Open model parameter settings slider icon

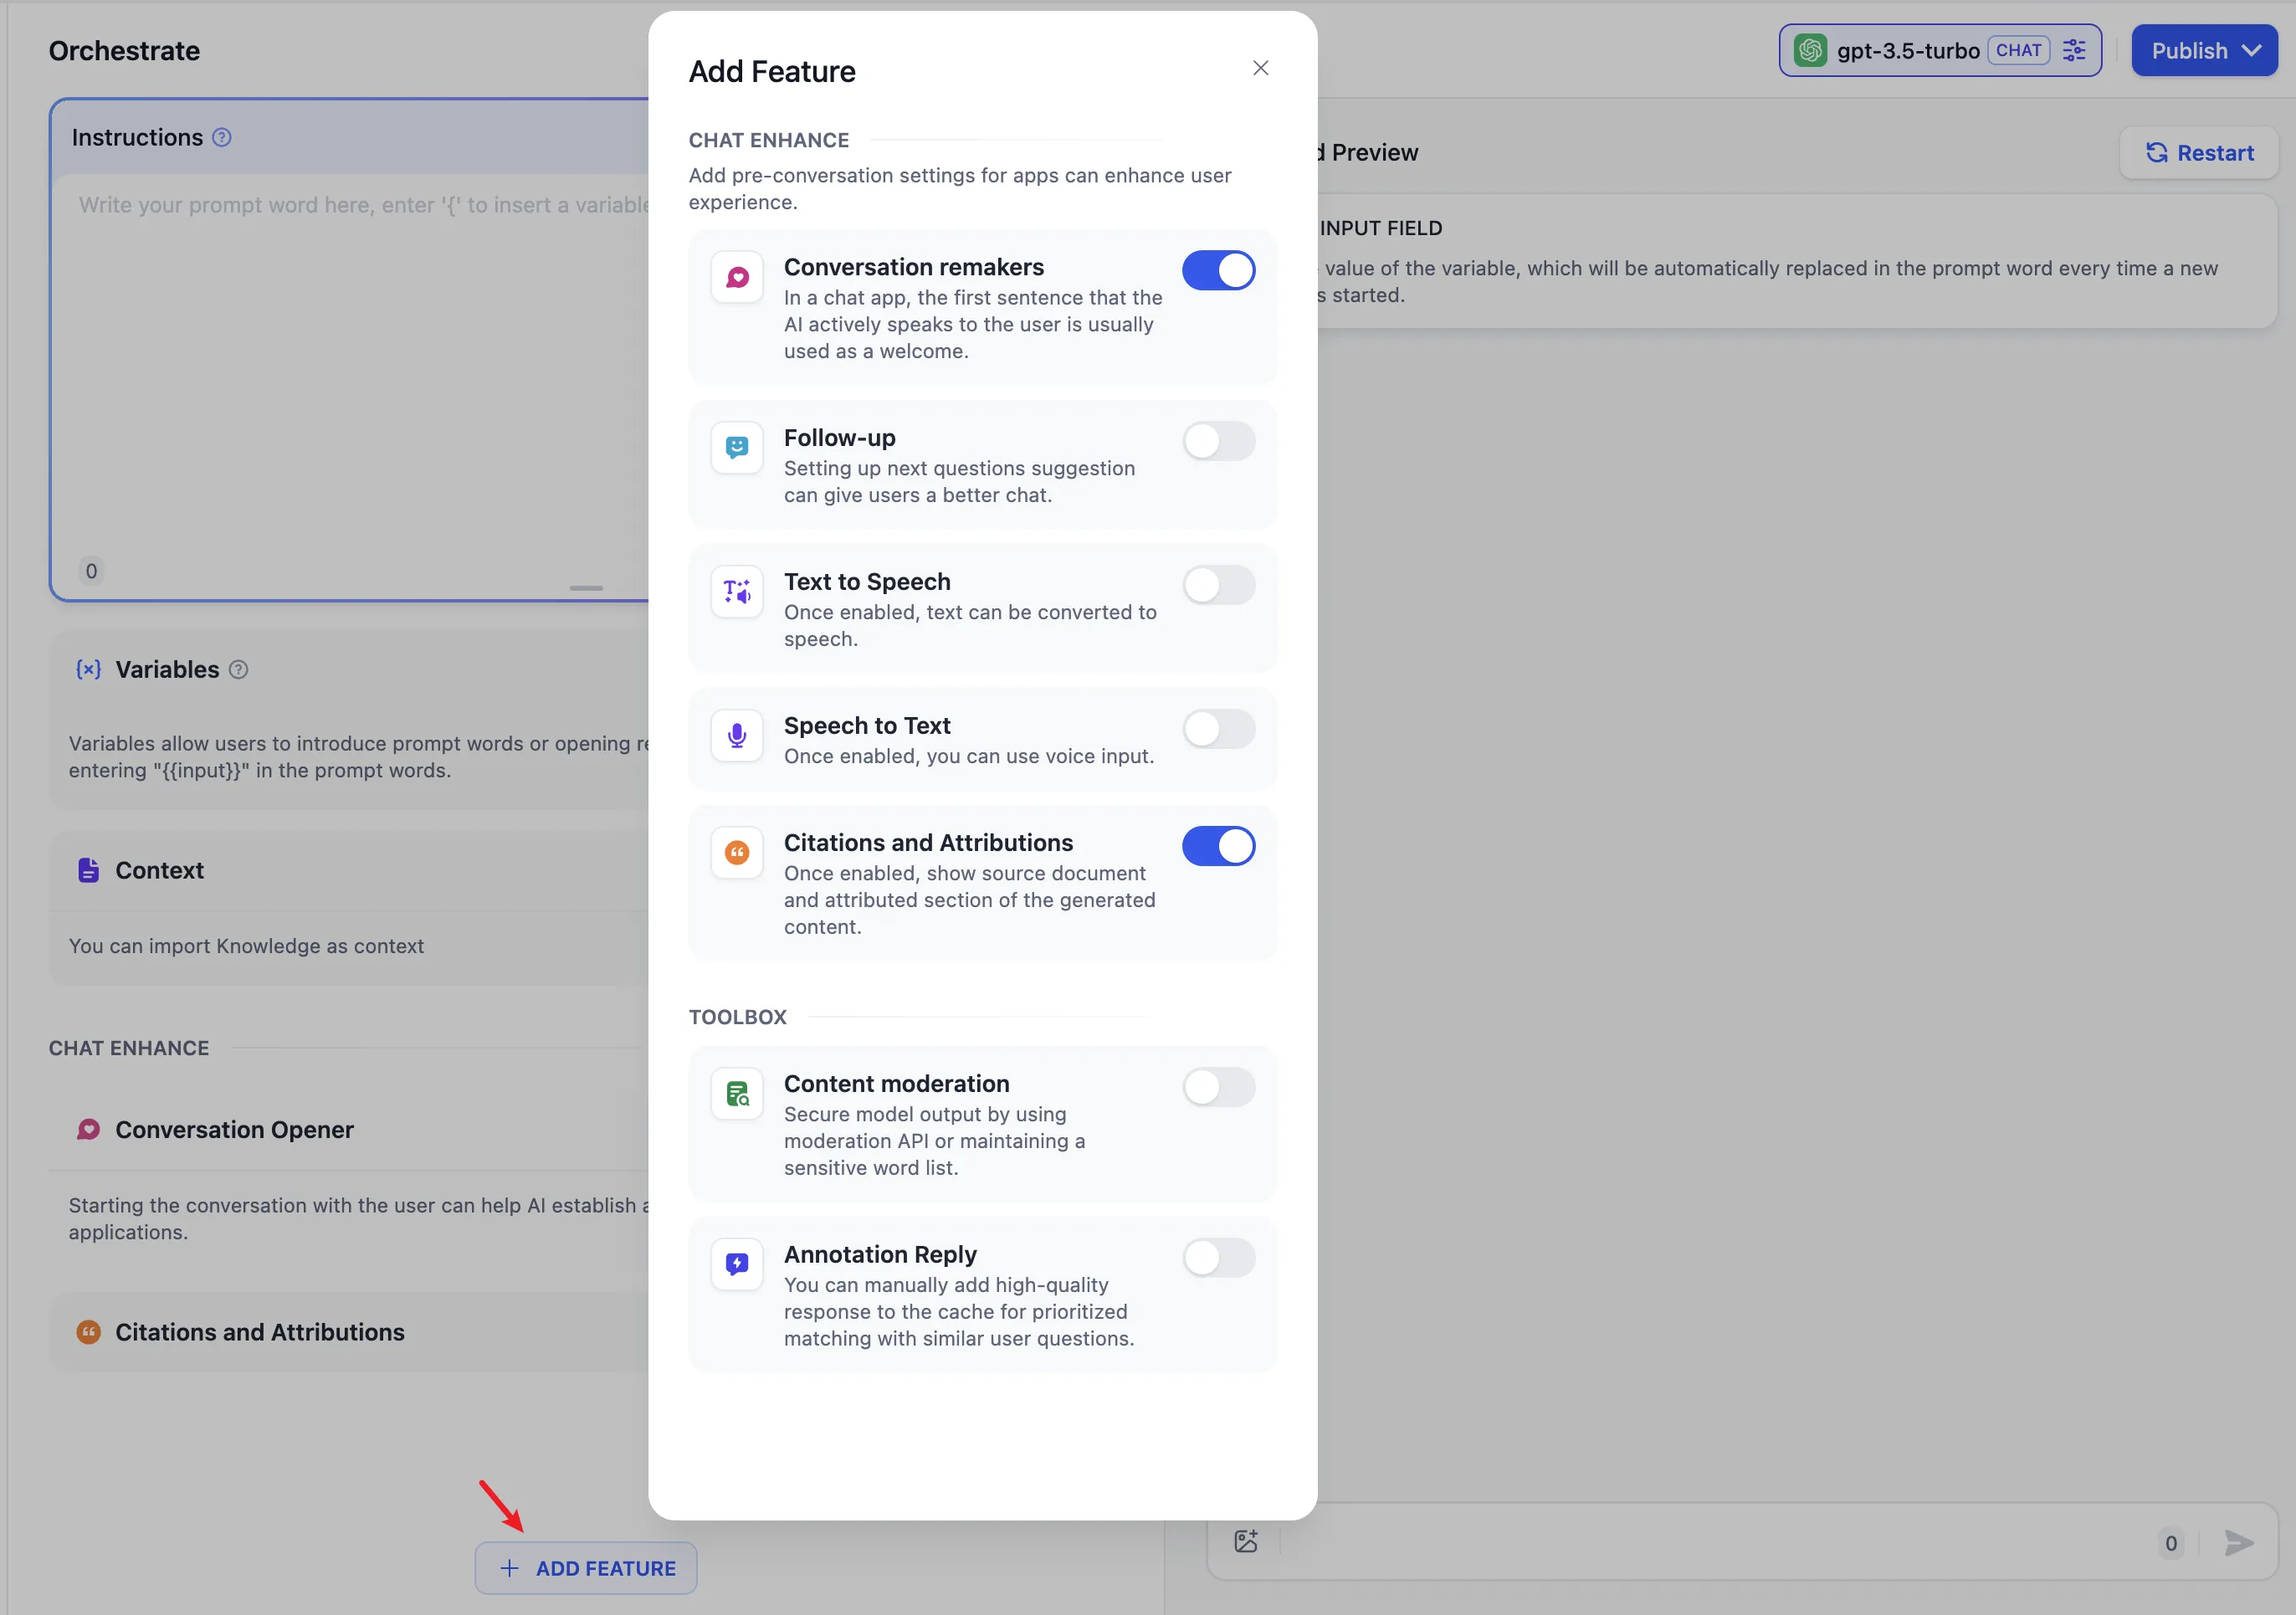[x=2074, y=50]
